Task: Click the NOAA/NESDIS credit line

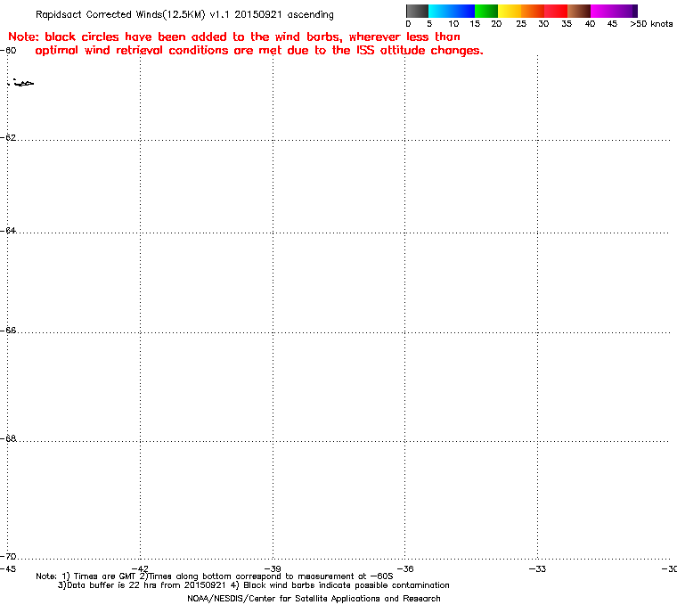Action: [314, 599]
